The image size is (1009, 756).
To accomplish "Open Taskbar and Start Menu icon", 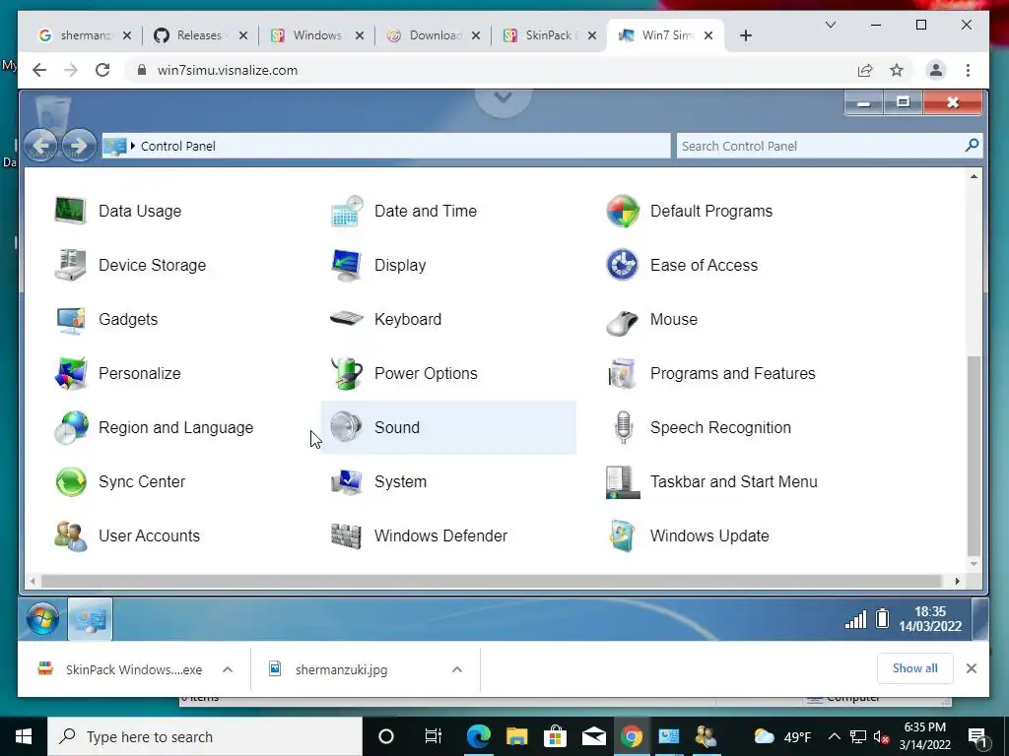I will click(623, 481).
